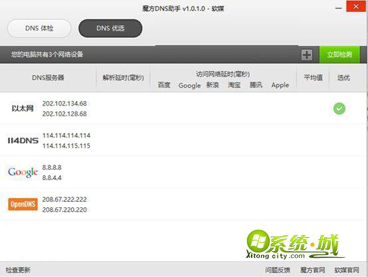Image resolution: width=368 pixels, height=277 pixels.
Task: Open the 问题反馈 link
Action: pyautogui.click(x=278, y=270)
